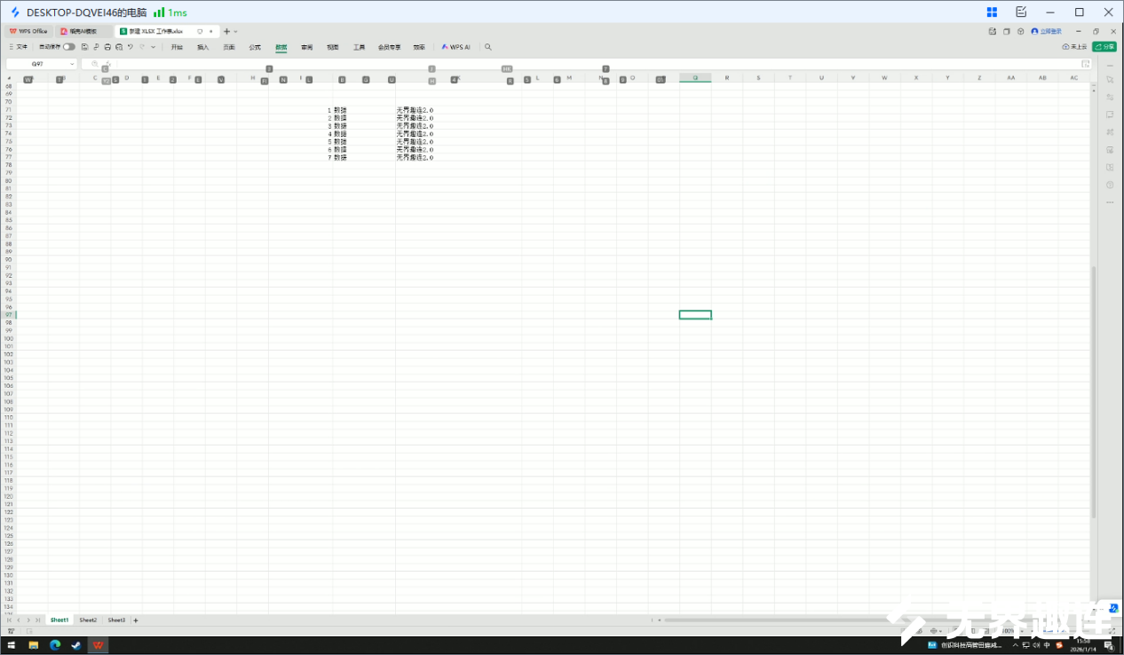Open the dropdown arrow beside new tab plus
This screenshot has height=655, width=1124.
[x=235, y=31]
